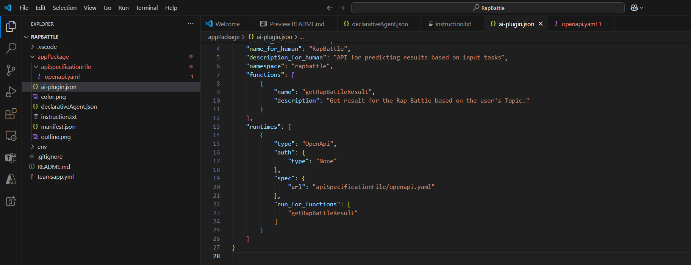Collapse the appPackage folder
The width and height of the screenshot is (691, 265).
click(x=111, y=57)
